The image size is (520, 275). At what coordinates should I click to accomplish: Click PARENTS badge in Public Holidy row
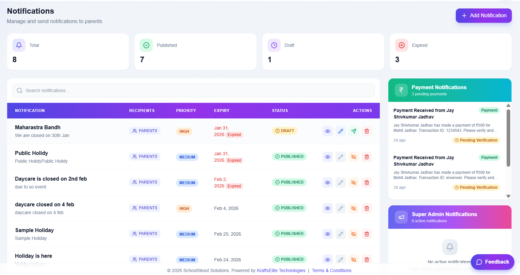pos(145,157)
